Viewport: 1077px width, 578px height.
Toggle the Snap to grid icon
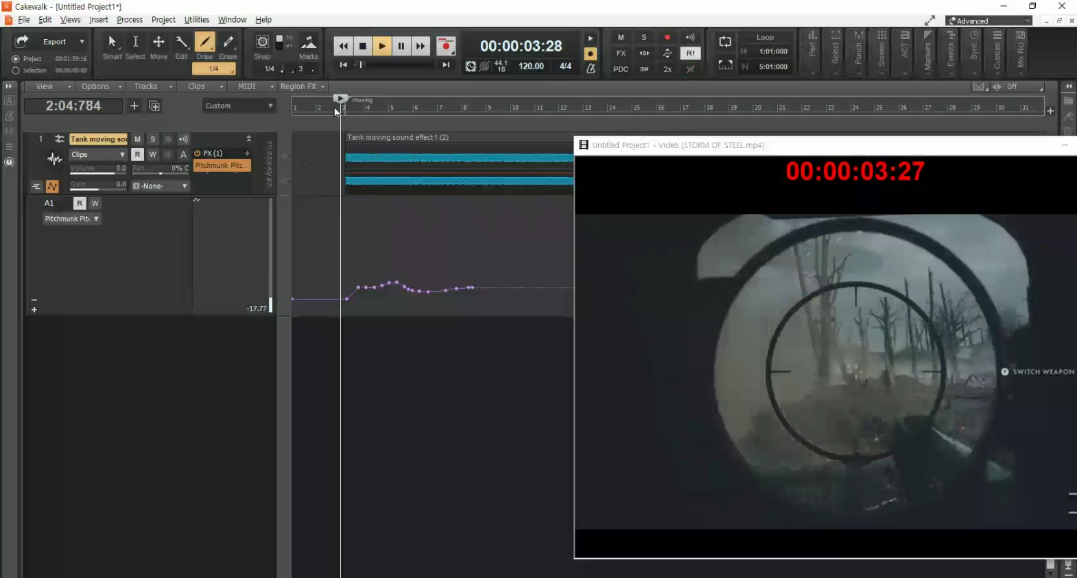click(x=262, y=43)
